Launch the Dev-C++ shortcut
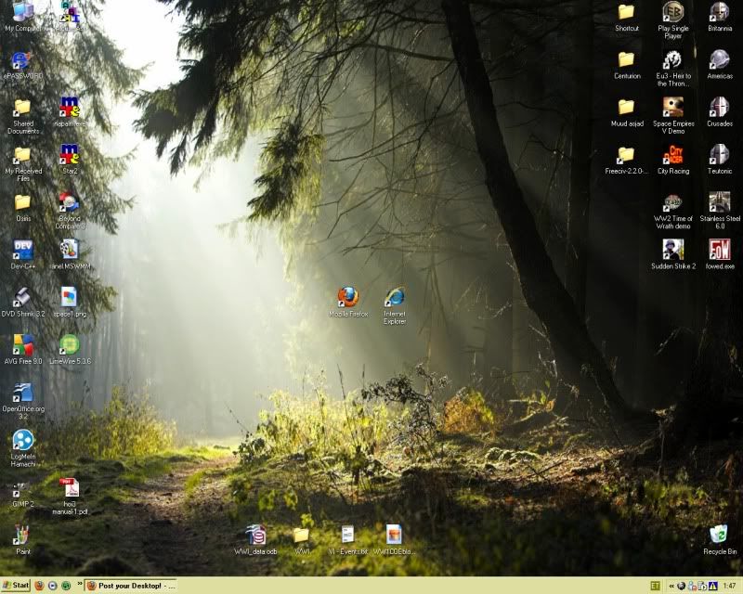Image resolution: width=743 pixels, height=594 pixels. tap(22, 254)
